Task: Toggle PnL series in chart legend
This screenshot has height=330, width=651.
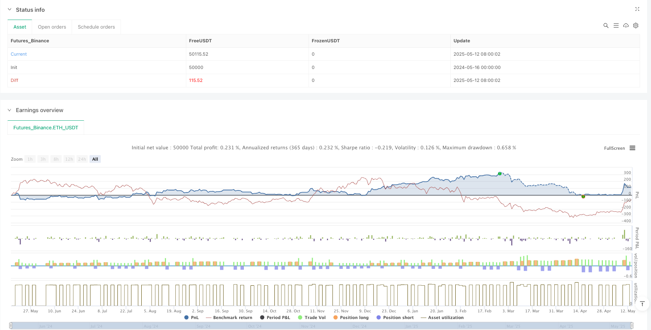Action: tap(191, 317)
